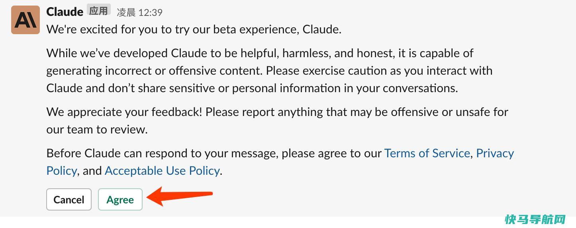Click the 快马导航网 watermark
576x228 pixels.
(535, 219)
